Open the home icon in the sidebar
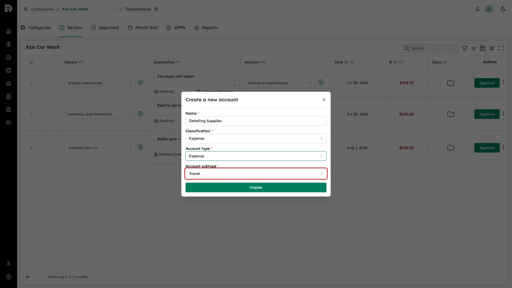Image resolution: width=512 pixels, height=288 pixels. 8,31
